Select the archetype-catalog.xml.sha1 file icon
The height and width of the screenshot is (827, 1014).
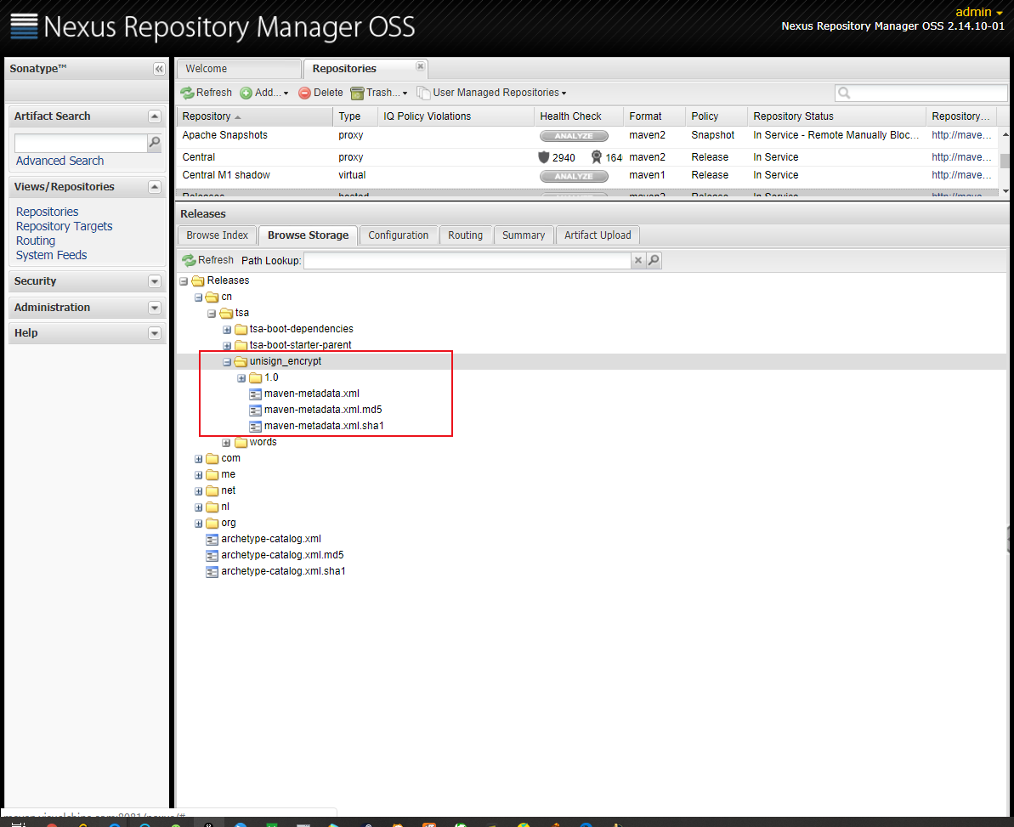click(212, 572)
